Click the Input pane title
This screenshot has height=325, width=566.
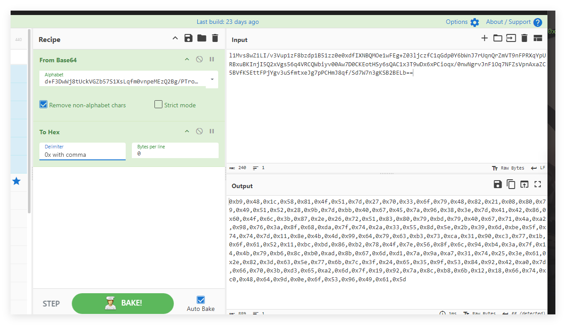239,40
